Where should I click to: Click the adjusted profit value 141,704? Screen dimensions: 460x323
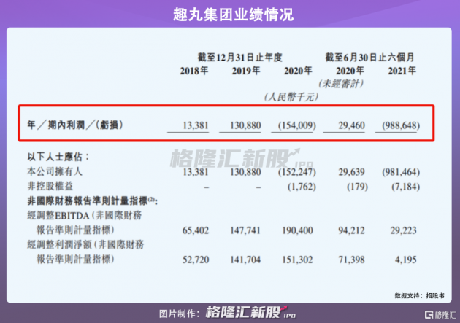click(x=245, y=260)
